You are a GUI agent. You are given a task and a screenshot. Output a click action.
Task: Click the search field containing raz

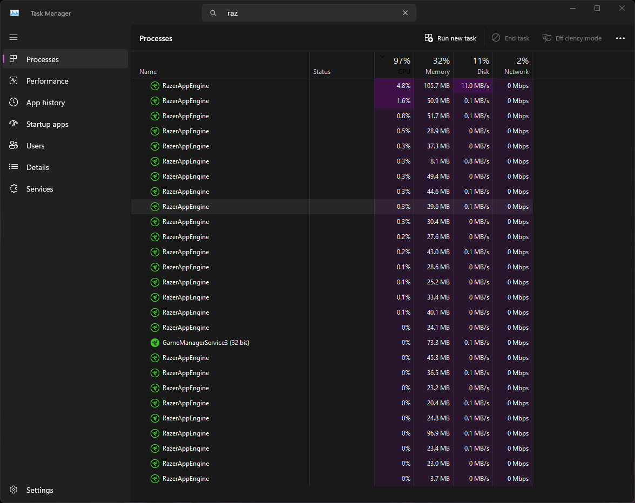tap(309, 13)
